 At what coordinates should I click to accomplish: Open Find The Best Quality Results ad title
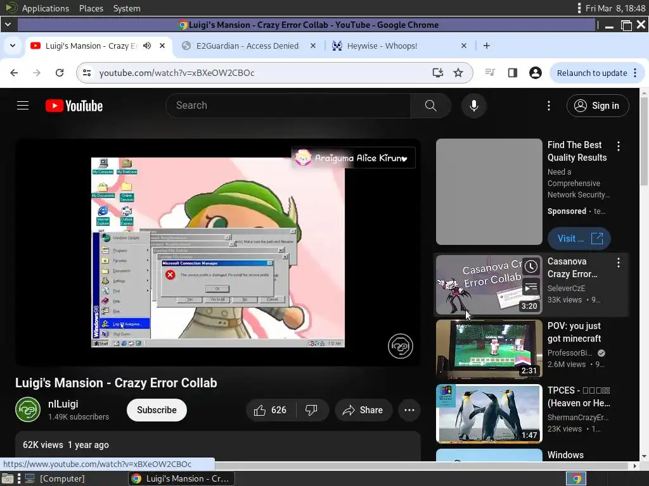pyautogui.click(x=577, y=151)
